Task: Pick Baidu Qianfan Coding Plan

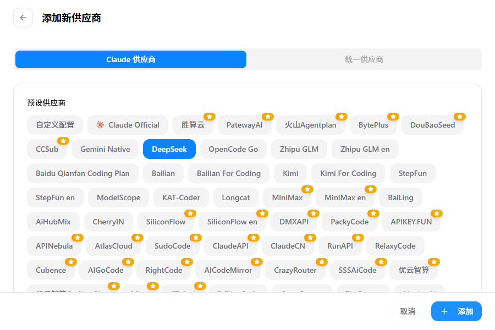Action: [x=82, y=173]
